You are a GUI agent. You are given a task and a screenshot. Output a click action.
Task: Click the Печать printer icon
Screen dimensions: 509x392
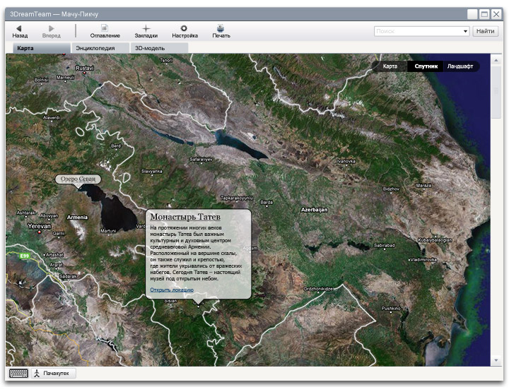[221, 28]
